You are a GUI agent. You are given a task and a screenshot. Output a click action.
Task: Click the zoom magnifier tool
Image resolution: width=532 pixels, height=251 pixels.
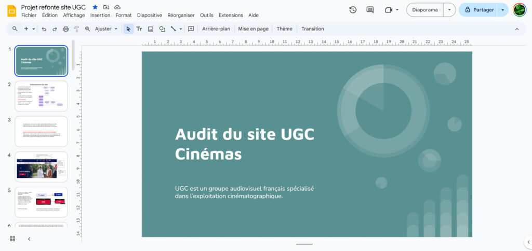click(x=87, y=29)
